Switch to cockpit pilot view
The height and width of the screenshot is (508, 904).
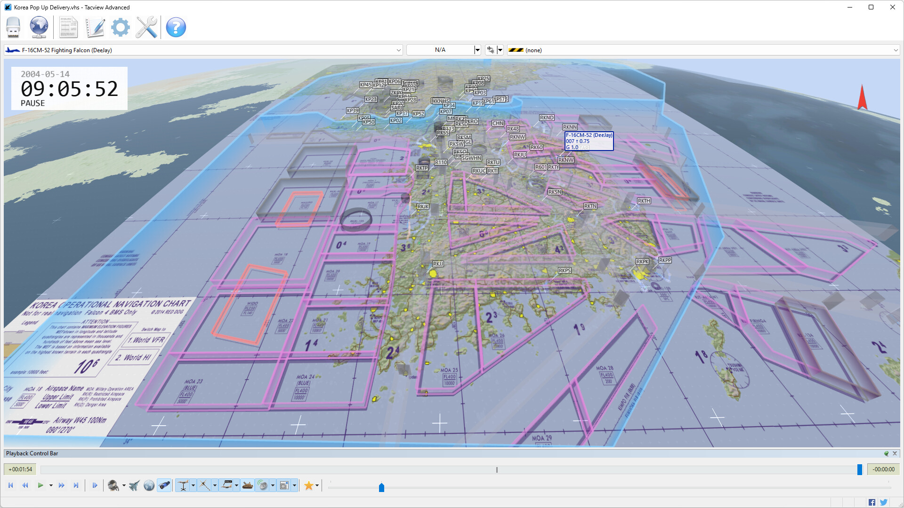113,485
